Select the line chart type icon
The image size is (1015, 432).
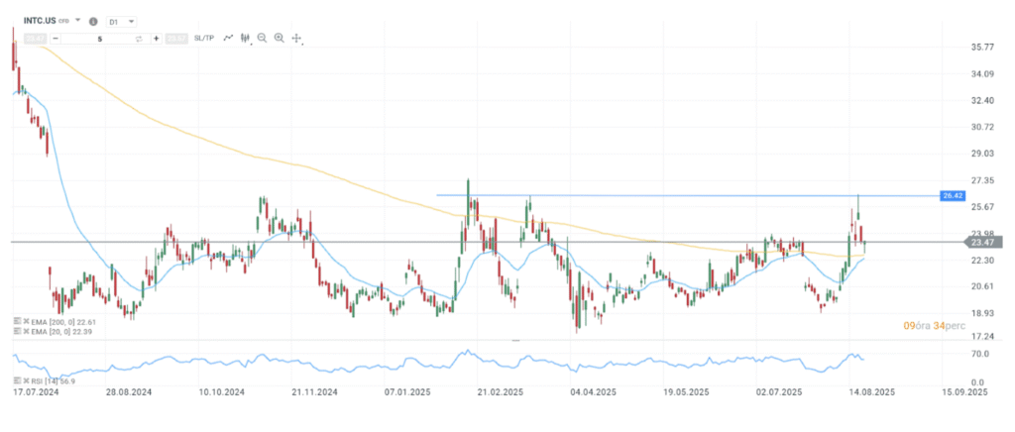pyautogui.click(x=228, y=38)
